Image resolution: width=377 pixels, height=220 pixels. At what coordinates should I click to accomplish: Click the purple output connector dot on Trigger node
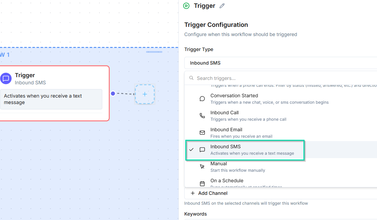[113, 94]
